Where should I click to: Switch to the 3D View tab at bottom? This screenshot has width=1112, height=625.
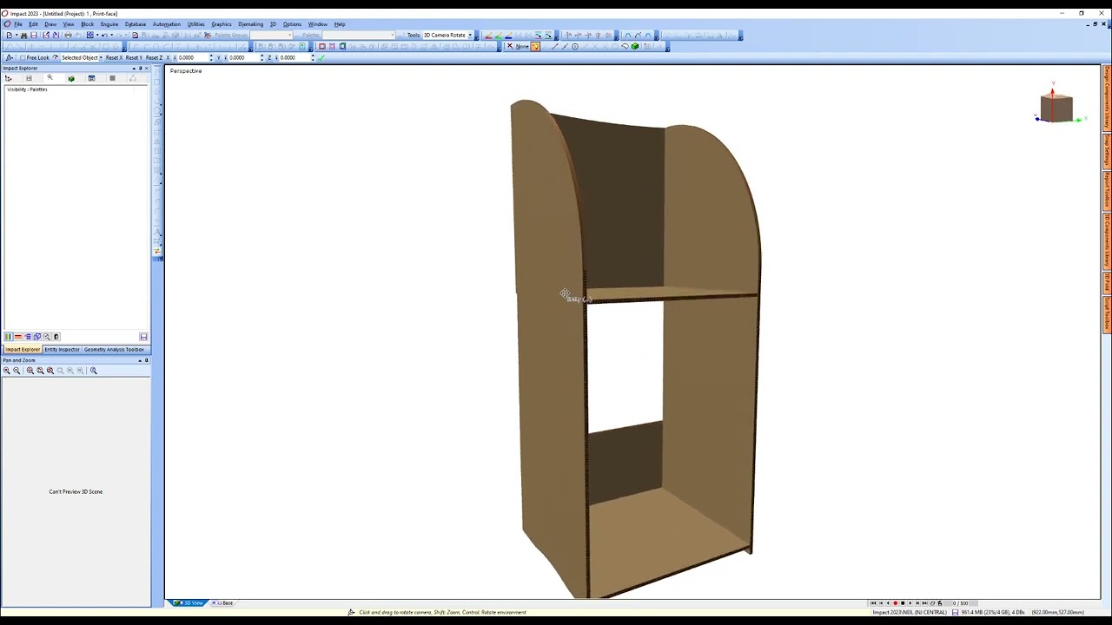[189, 602]
